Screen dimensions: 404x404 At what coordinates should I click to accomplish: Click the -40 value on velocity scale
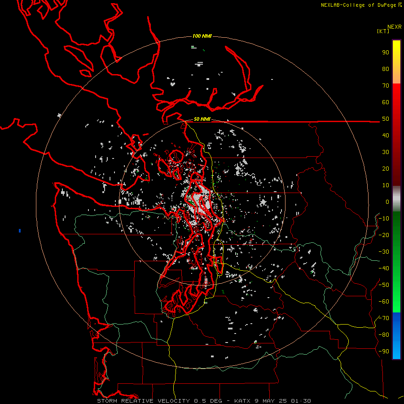(x=384, y=268)
